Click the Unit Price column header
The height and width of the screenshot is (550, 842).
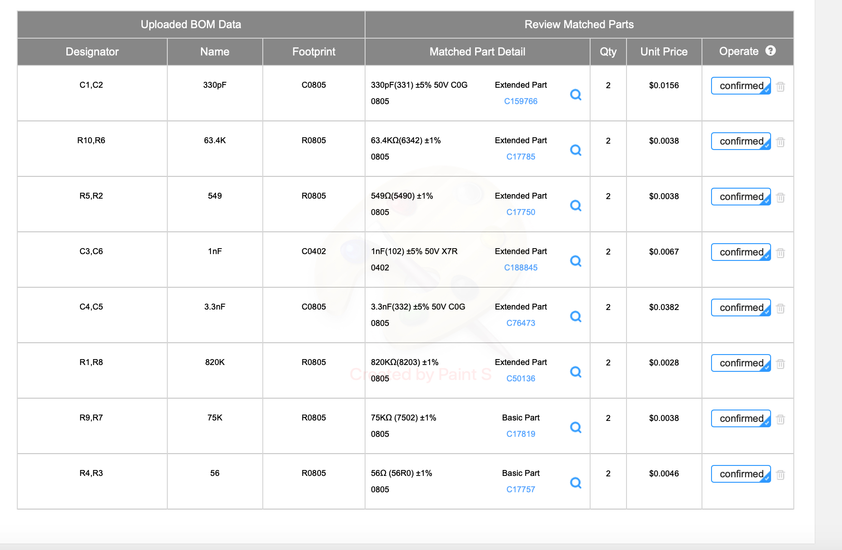(664, 52)
